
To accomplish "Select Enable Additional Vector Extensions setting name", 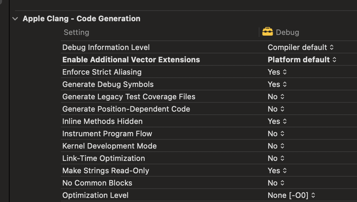I will (131, 60).
